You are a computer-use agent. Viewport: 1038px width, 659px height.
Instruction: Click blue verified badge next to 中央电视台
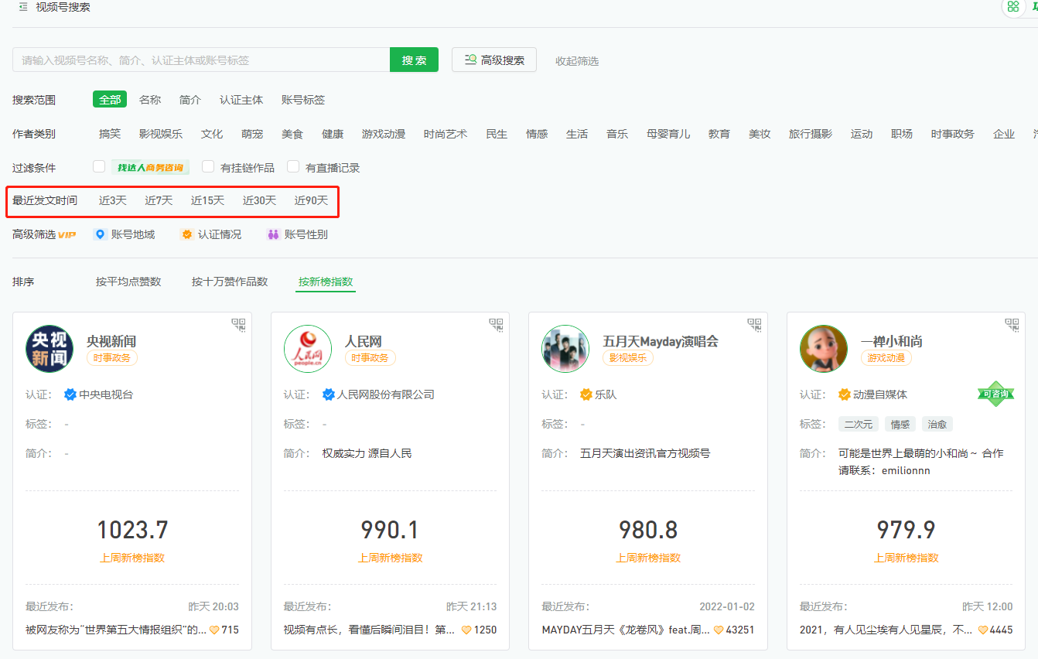[70, 394]
